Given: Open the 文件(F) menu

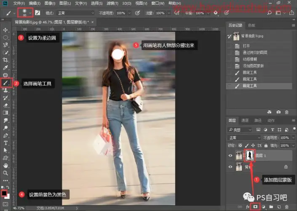Looking at the screenshot, I should [19, 3].
